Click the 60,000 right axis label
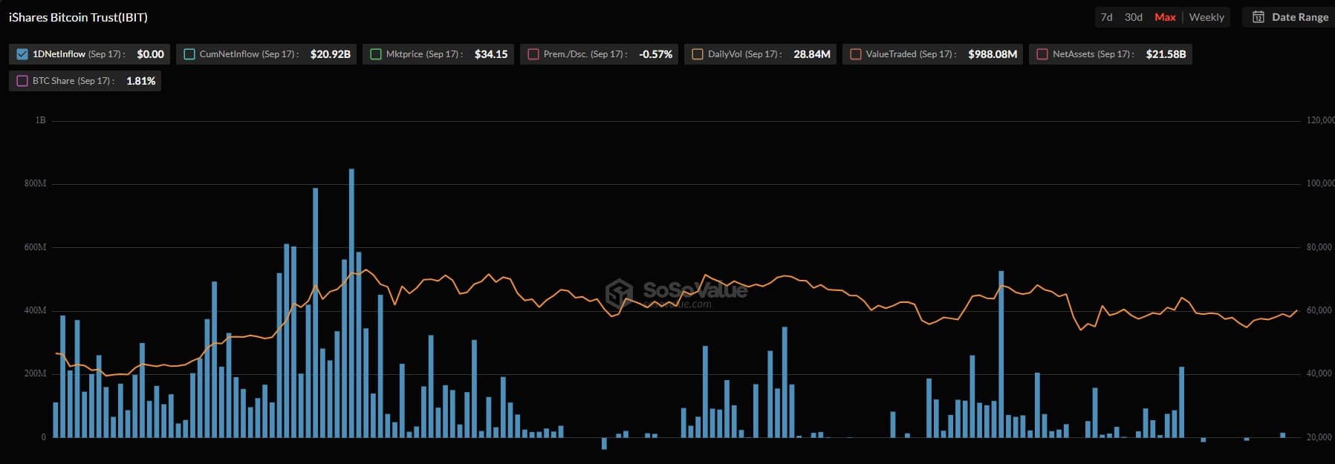Screen dimensions: 1335x464 [x=1319, y=310]
